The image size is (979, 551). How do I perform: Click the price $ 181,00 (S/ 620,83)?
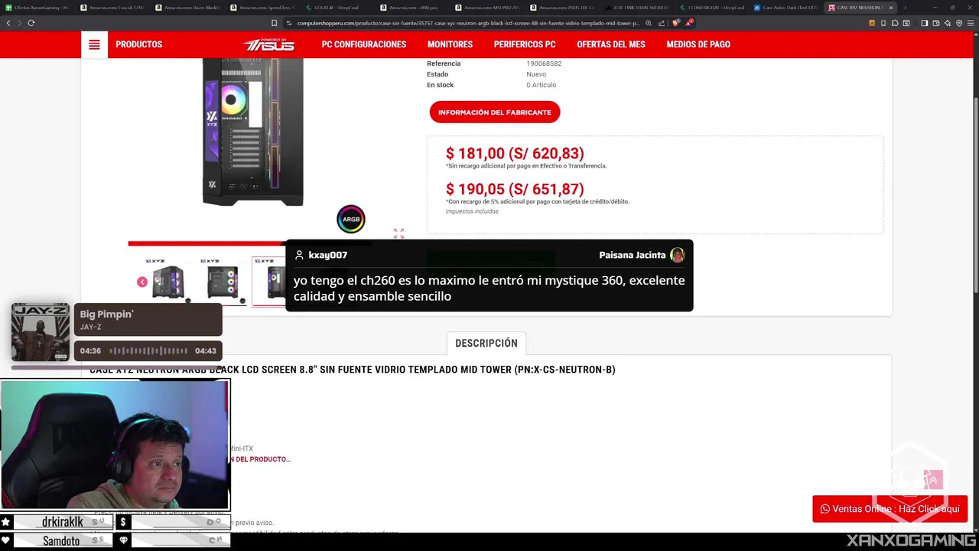(515, 153)
